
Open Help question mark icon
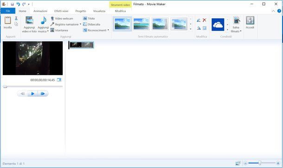tap(279, 11)
